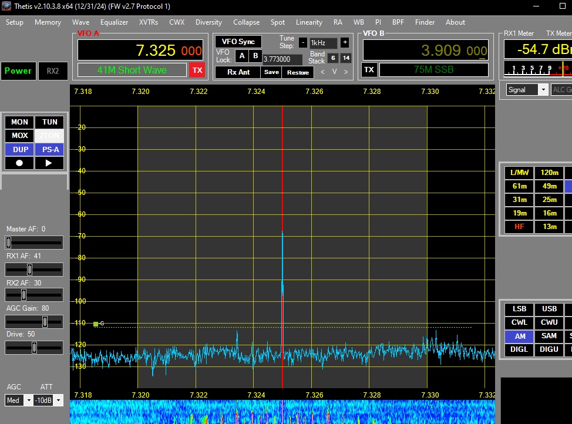Image resolution: width=572 pixels, height=424 pixels.
Task: Click the record (circle) button
Action: pyautogui.click(x=19, y=163)
